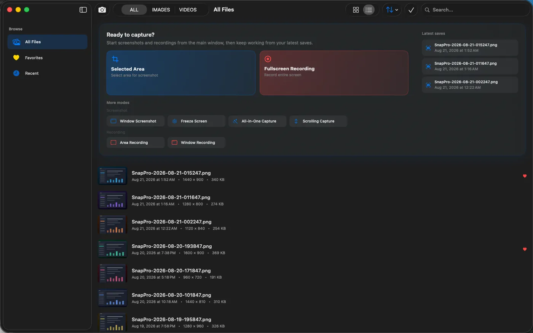Select the VIDEOS filter tab
This screenshot has height=333, width=533.
click(x=188, y=10)
